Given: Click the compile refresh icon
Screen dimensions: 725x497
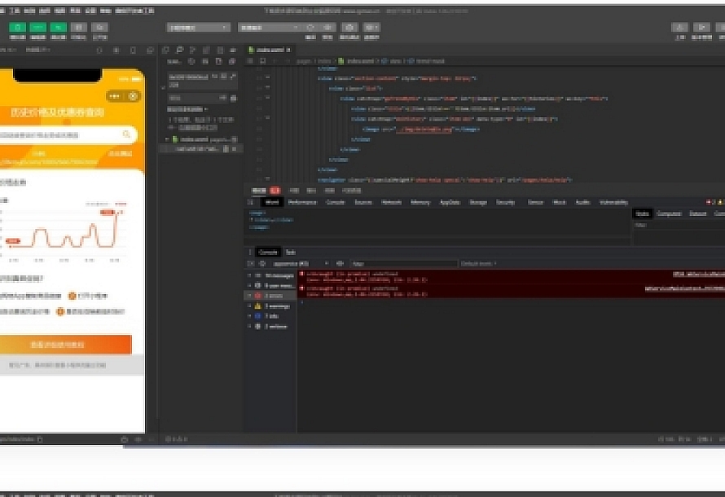Looking at the screenshot, I should coord(310,27).
